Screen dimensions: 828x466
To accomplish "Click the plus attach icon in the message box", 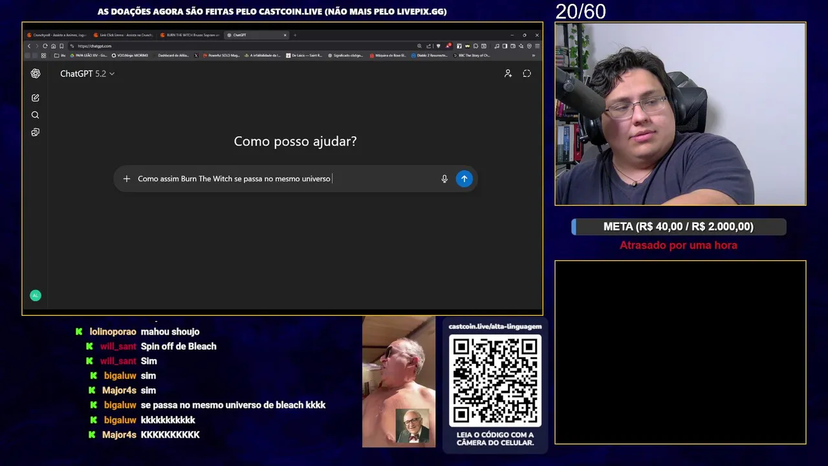I will click(127, 179).
